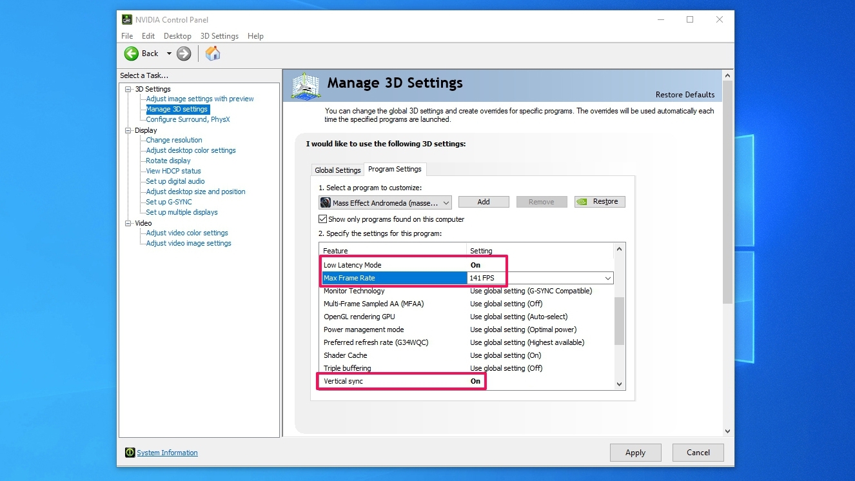855x481 pixels.
Task: Open Adjust image settings with preview
Action: click(x=200, y=99)
